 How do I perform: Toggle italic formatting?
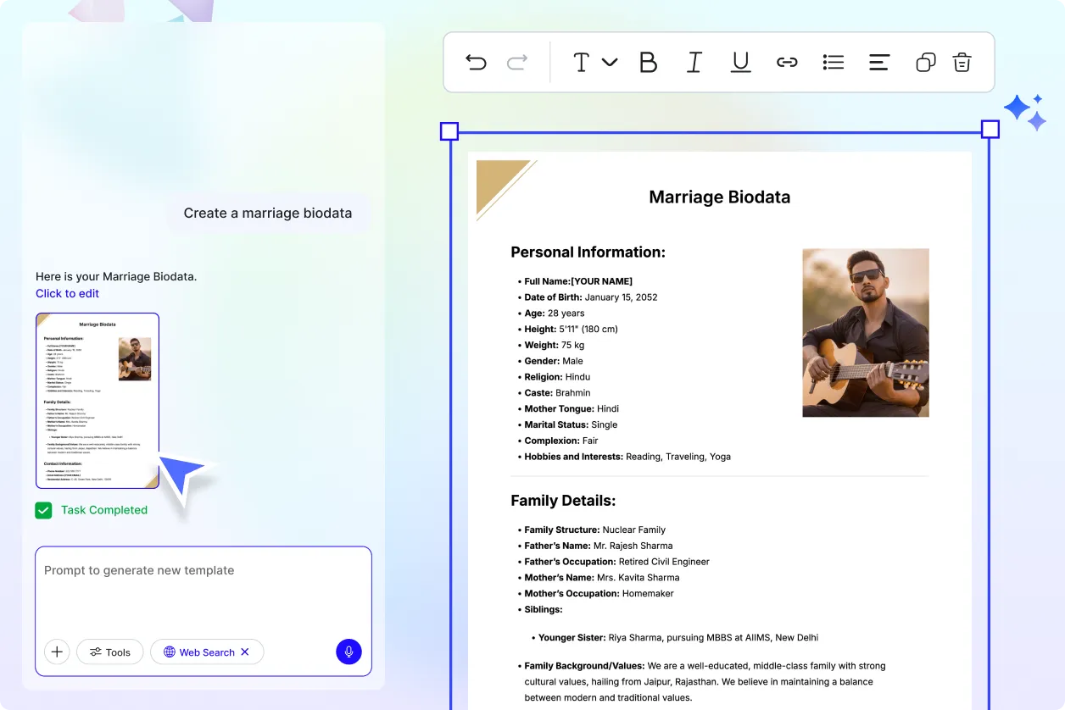click(x=694, y=62)
